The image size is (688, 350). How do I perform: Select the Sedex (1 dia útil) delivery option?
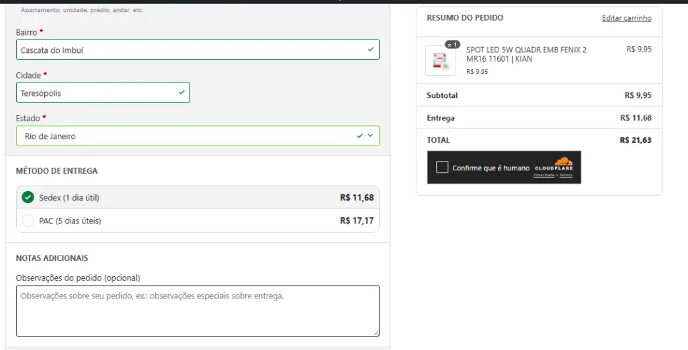tap(28, 197)
